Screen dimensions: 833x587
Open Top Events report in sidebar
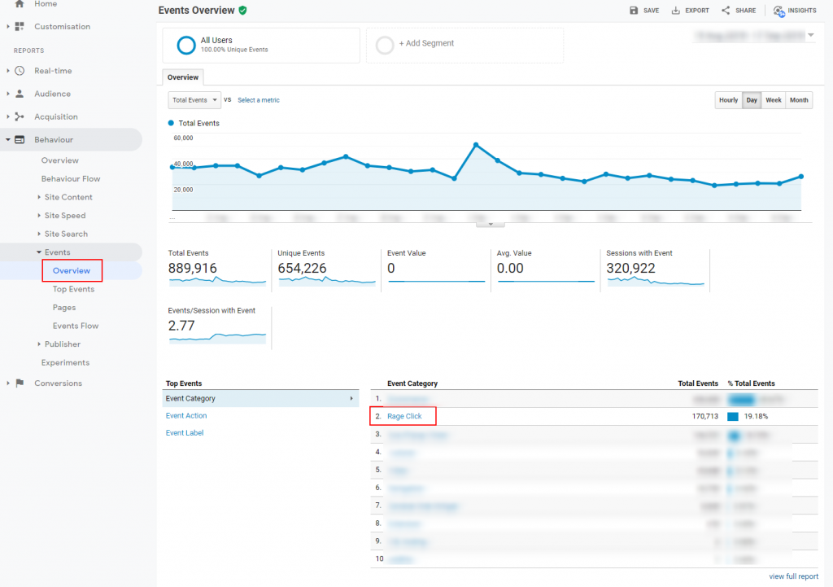[x=73, y=289]
